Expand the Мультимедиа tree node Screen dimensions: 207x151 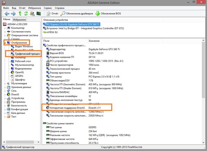5,84
